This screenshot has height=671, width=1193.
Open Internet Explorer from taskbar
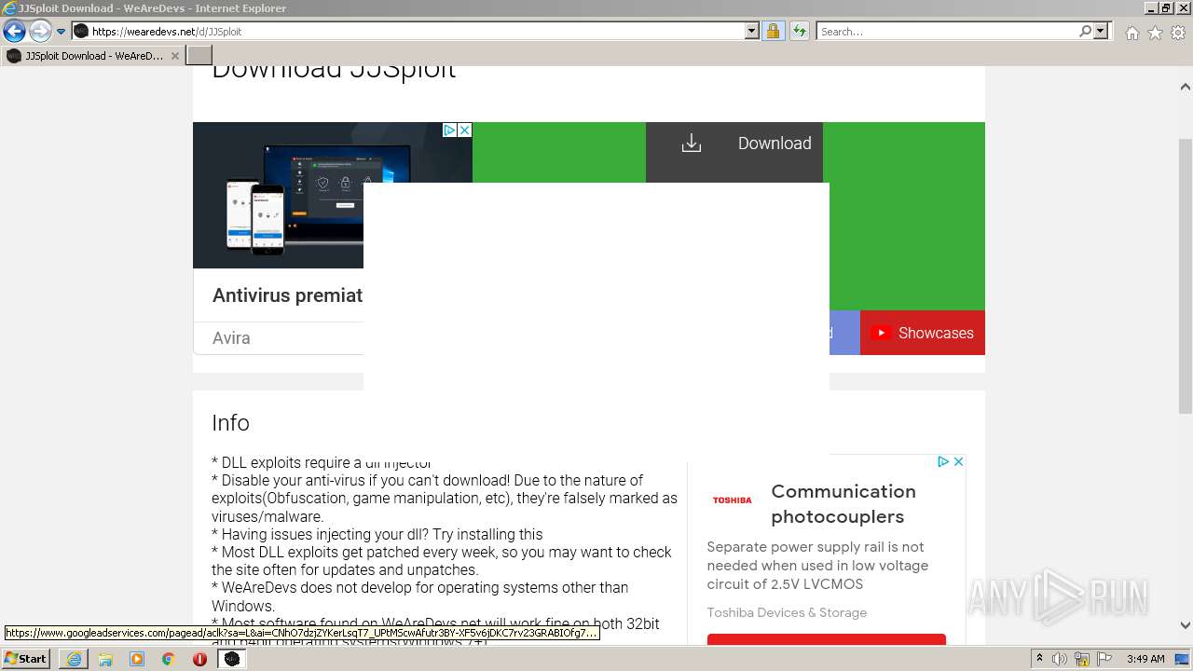point(74,659)
